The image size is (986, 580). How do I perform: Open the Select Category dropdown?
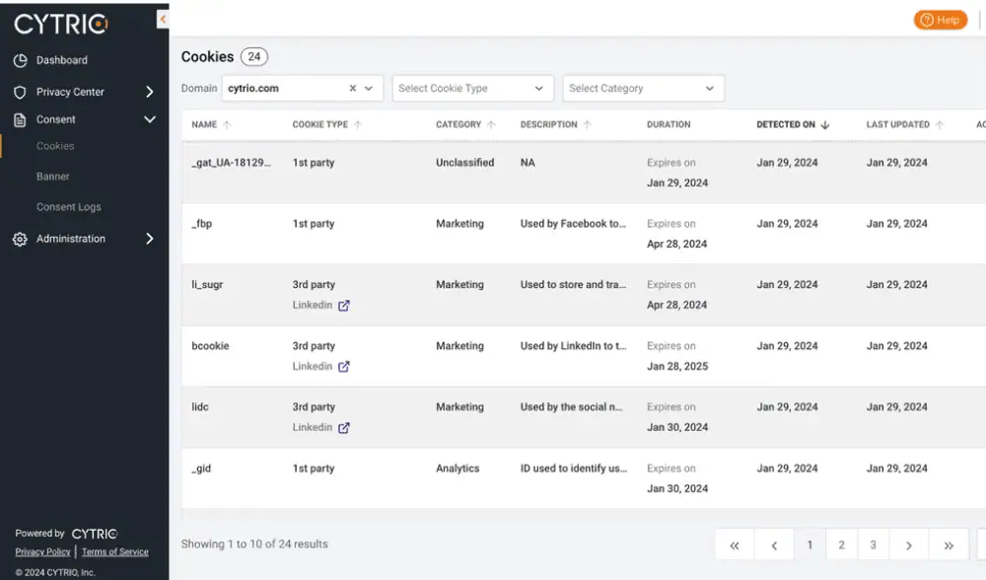[x=643, y=89]
